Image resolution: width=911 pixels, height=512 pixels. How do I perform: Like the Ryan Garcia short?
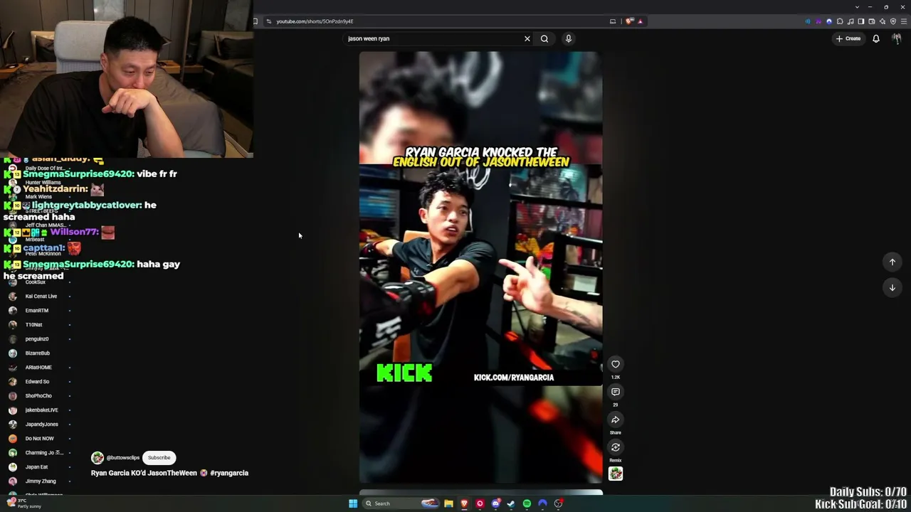616,364
